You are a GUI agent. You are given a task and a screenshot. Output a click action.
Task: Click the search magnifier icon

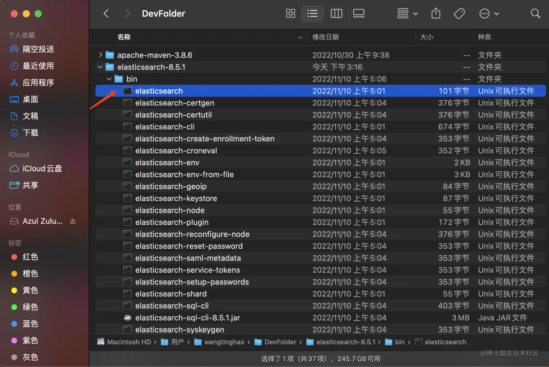[x=535, y=14]
